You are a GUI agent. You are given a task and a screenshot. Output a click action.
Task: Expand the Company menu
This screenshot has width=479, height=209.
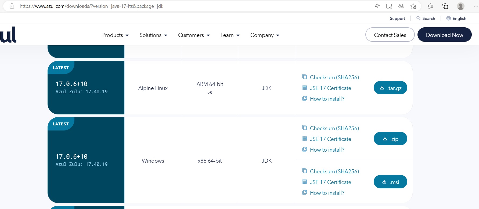(x=265, y=35)
